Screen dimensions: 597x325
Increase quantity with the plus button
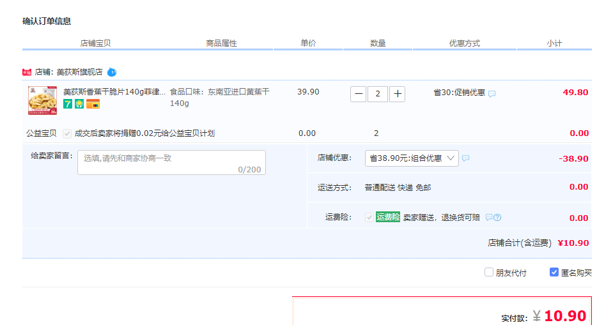pyautogui.click(x=397, y=94)
